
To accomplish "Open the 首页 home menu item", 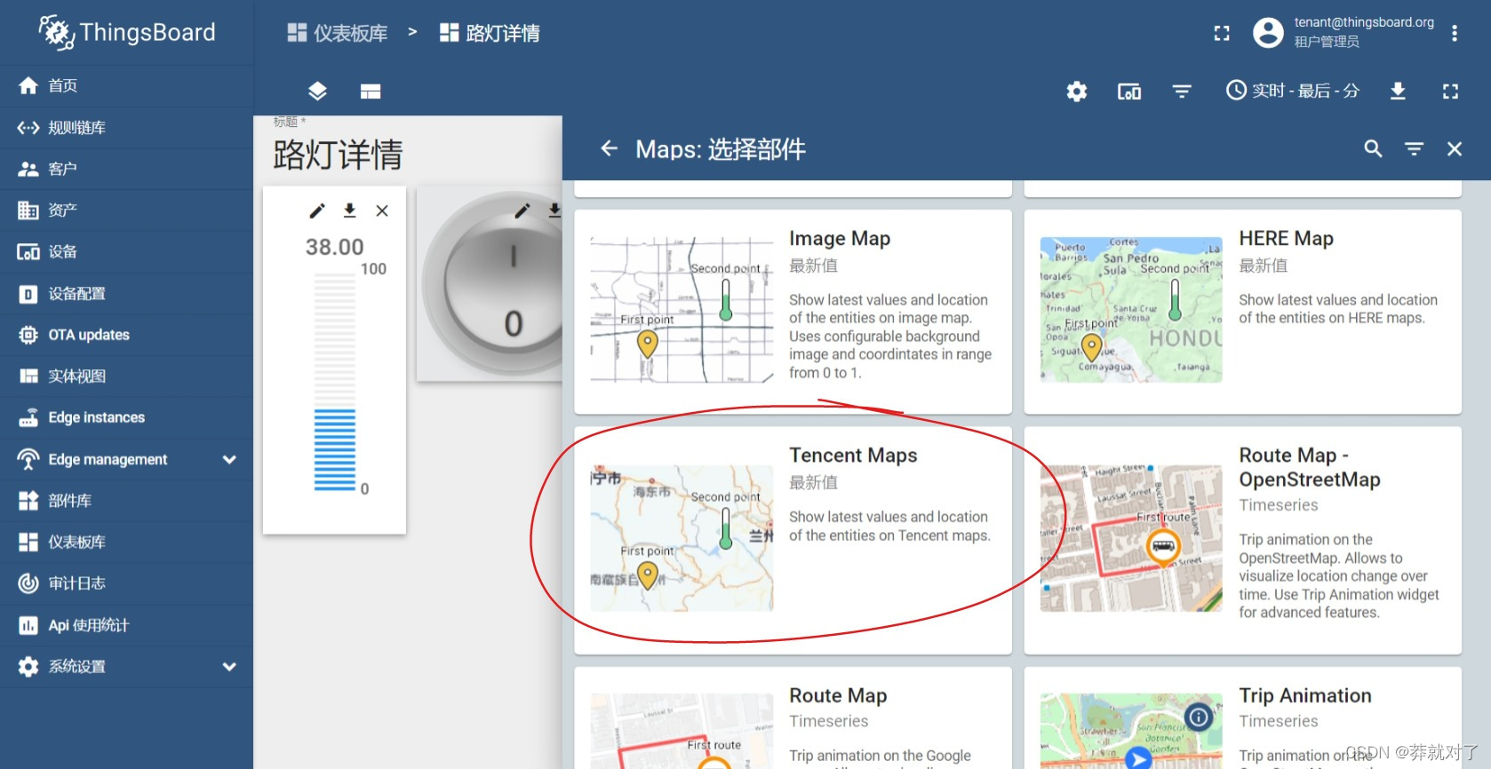I will click(x=126, y=85).
